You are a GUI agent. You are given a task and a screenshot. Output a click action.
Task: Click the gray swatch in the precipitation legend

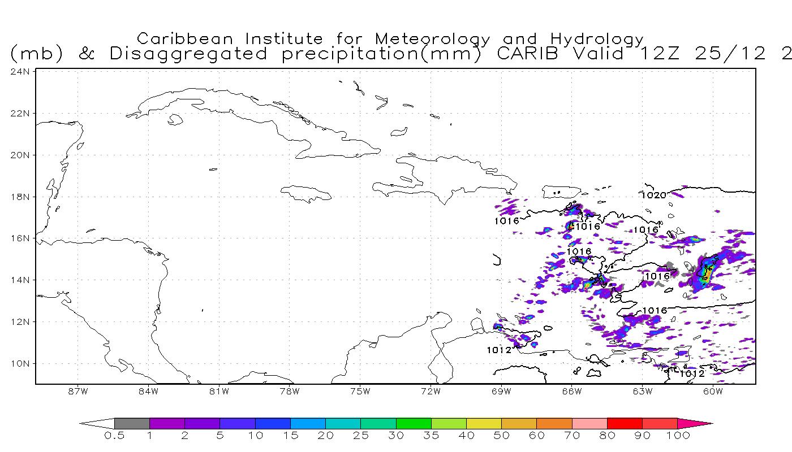[132, 423]
